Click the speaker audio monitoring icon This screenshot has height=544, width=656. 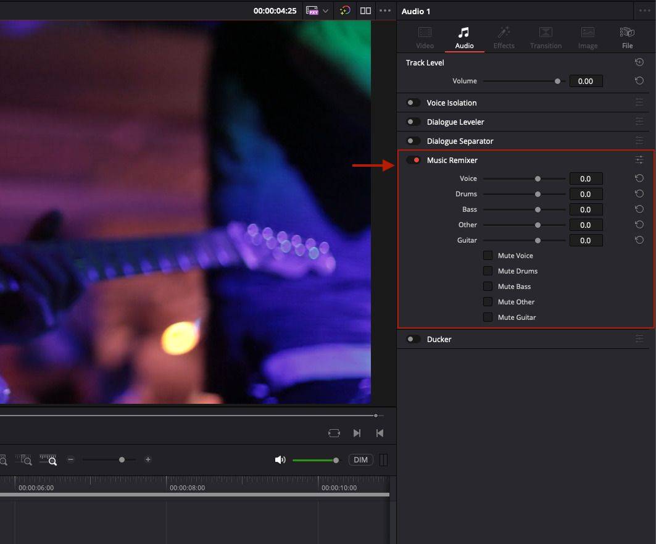[x=280, y=459]
